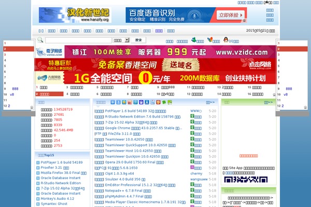Viewport: 311px width, 207px height.
Task: Click the uploader icon in Opera 29.0 row
Action: [x=192, y=162]
